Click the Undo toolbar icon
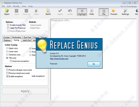The image size is (139, 107). tap(70, 12)
